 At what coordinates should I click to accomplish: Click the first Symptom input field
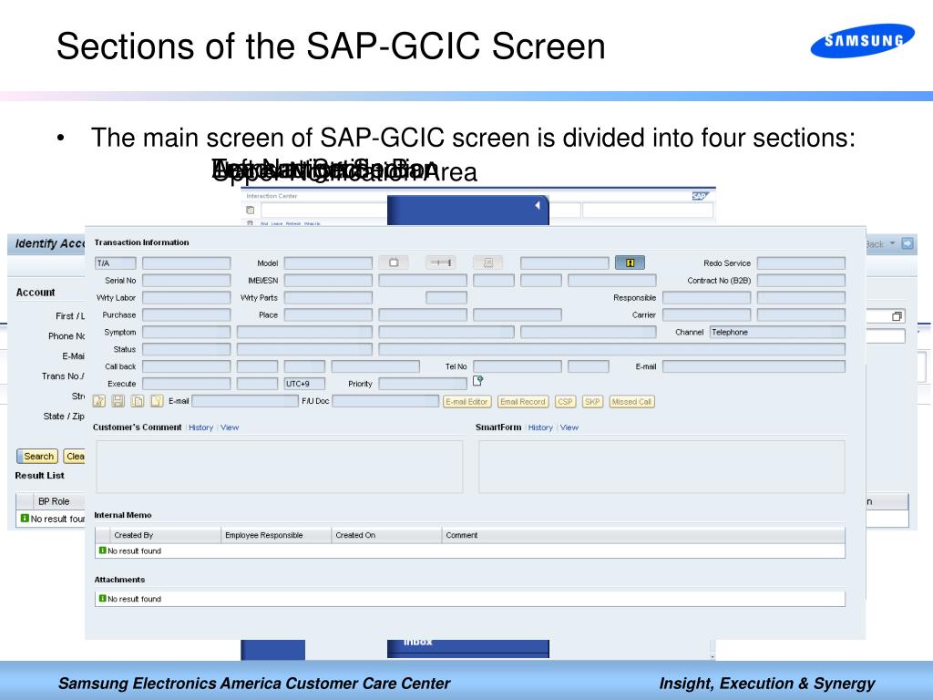(x=186, y=332)
